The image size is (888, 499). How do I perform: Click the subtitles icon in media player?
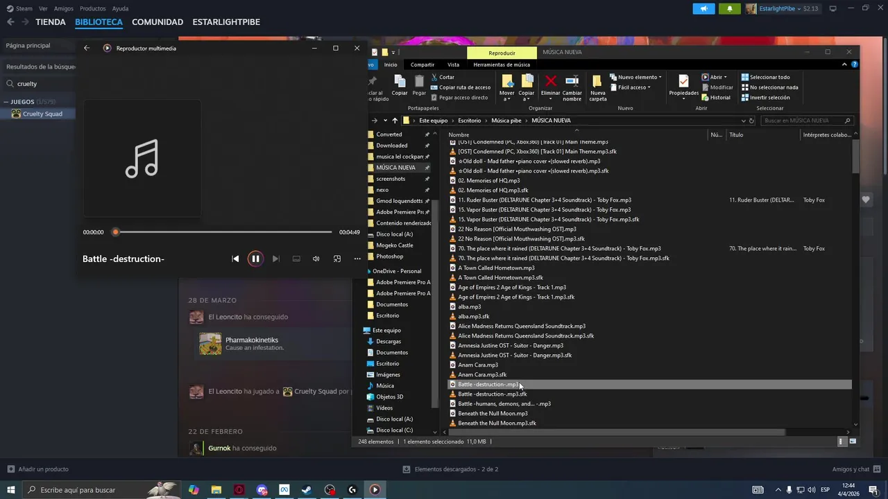point(296,259)
